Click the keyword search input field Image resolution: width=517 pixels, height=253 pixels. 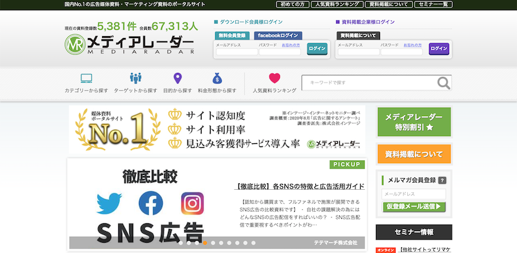tap(369, 83)
